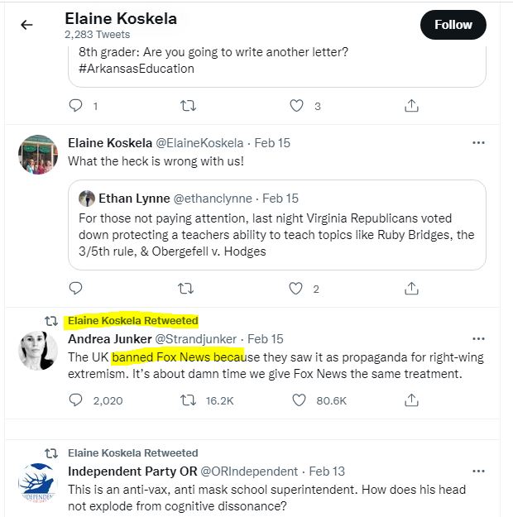Open the #ArkansasEducation hashtag
513x517 pixels.
137,69
